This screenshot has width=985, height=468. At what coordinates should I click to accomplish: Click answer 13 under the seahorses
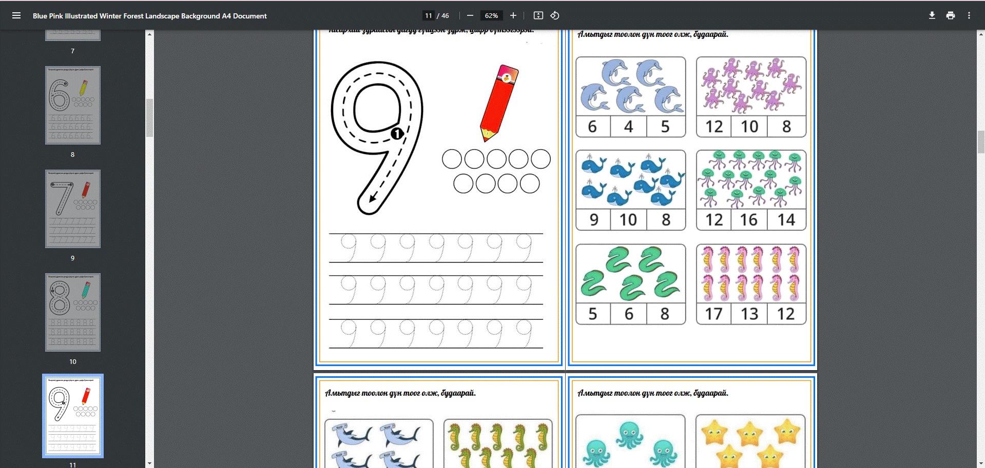749,314
